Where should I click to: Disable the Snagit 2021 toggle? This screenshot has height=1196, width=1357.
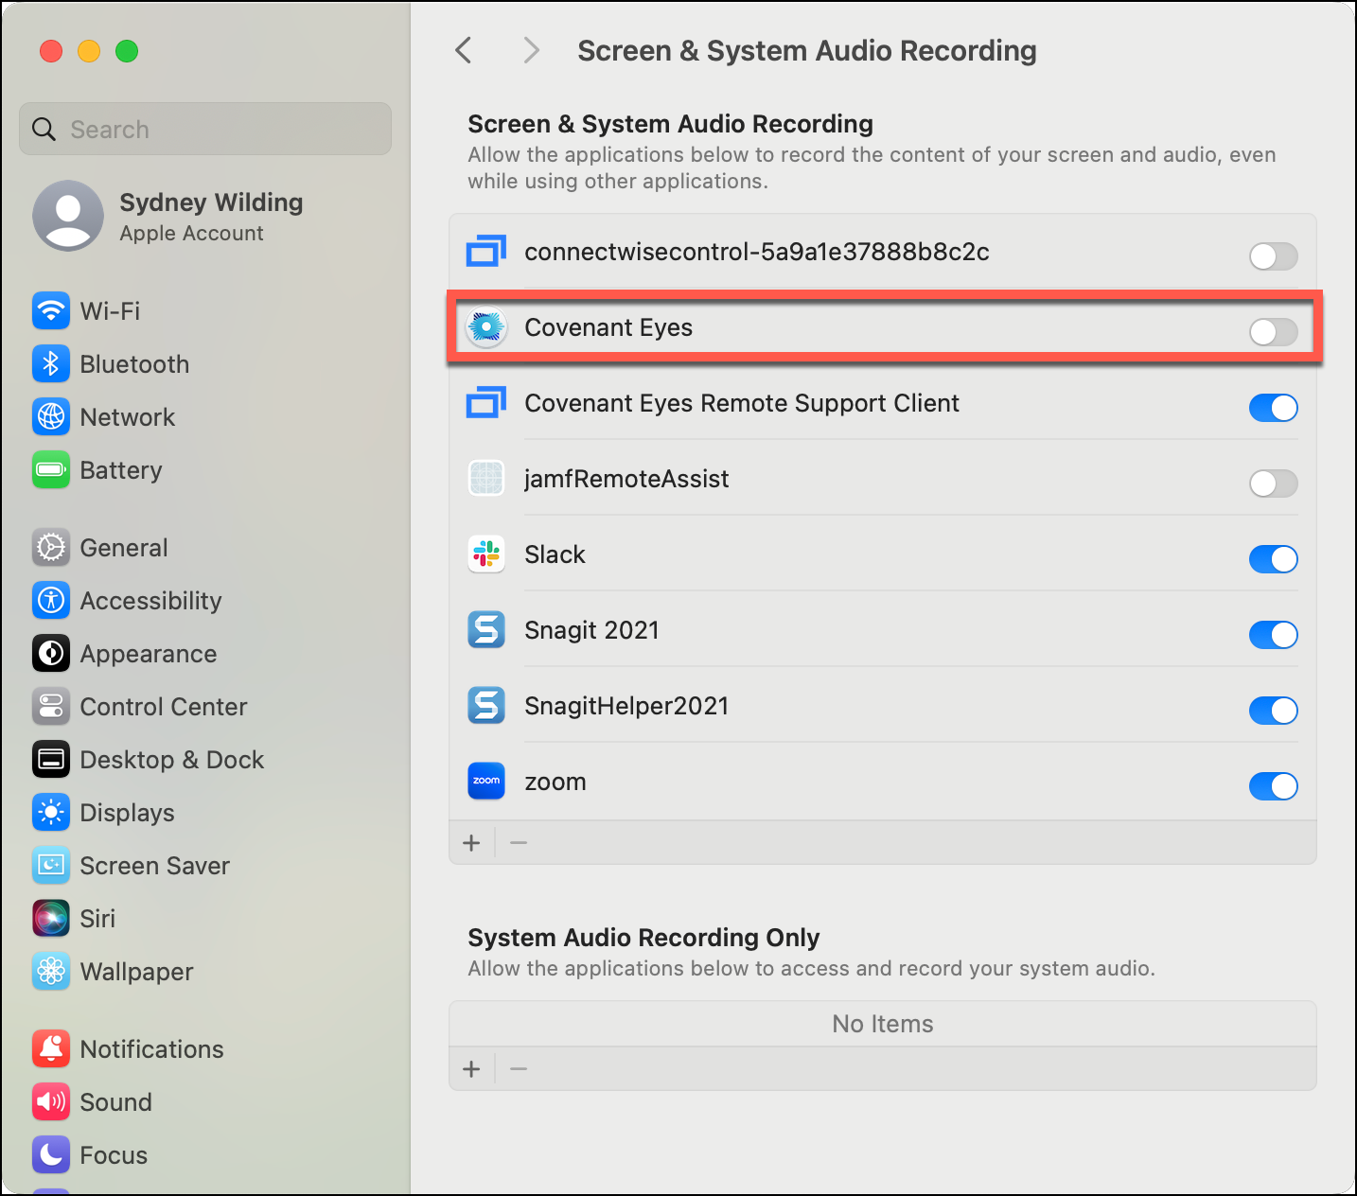tap(1274, 634)
